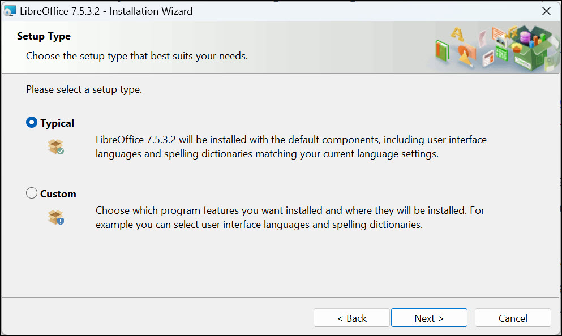This screenshot has width=562, height=336.
Task: Click the green book icon in the banner
Action: coord(443,50)
